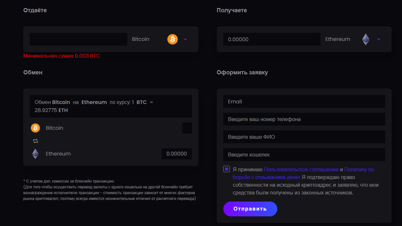Viewport: 402px width, 226px height.
Task: Click the Bitcoin amount box in exchange summary
Action: (x=187, y=128)
